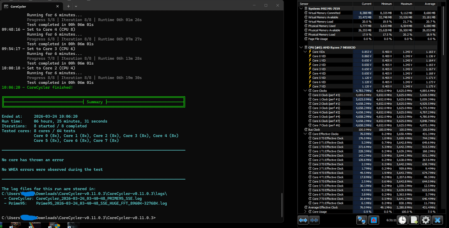Click the Maximum column header

[406, 4]
